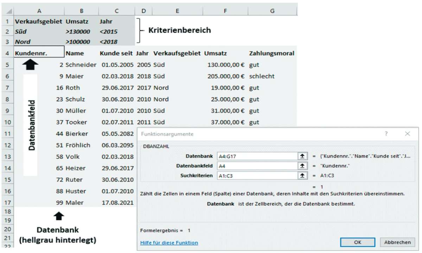Viewport: 422px width, 253px height.
Task: Click into the Datenbankfeld input containing A4
Action: tap(257, 166)
